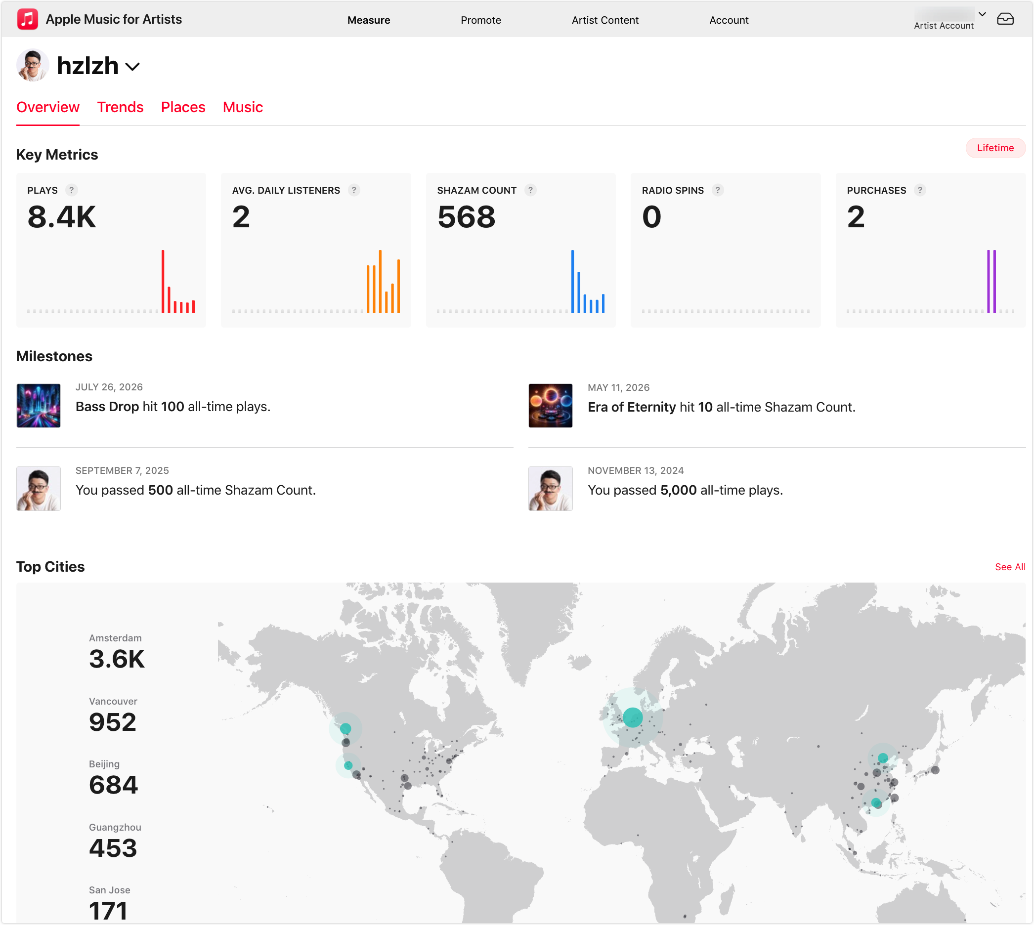
Task: Open the Era of Eternity milestone link
Action: (631, 407)
